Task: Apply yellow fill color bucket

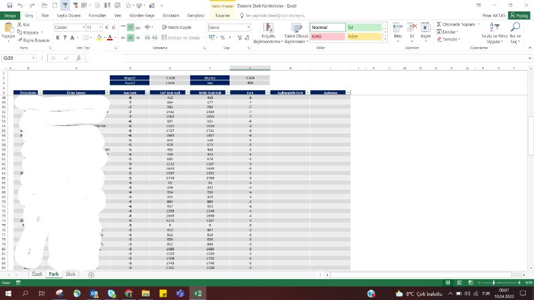Action: 99,38
